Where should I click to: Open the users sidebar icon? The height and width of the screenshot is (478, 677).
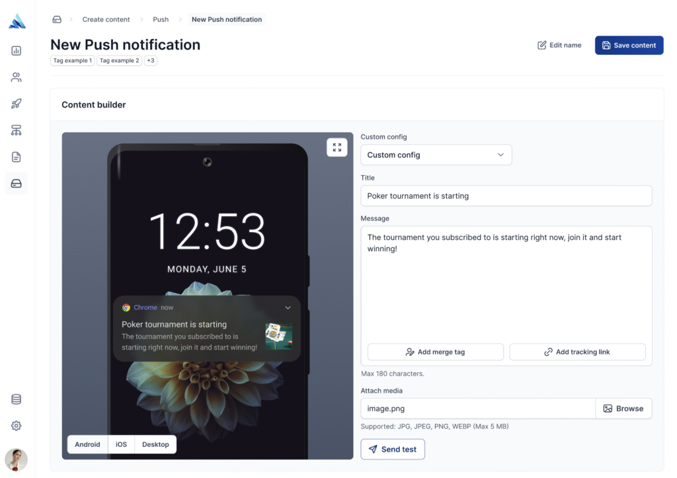[x=16, y=77]
